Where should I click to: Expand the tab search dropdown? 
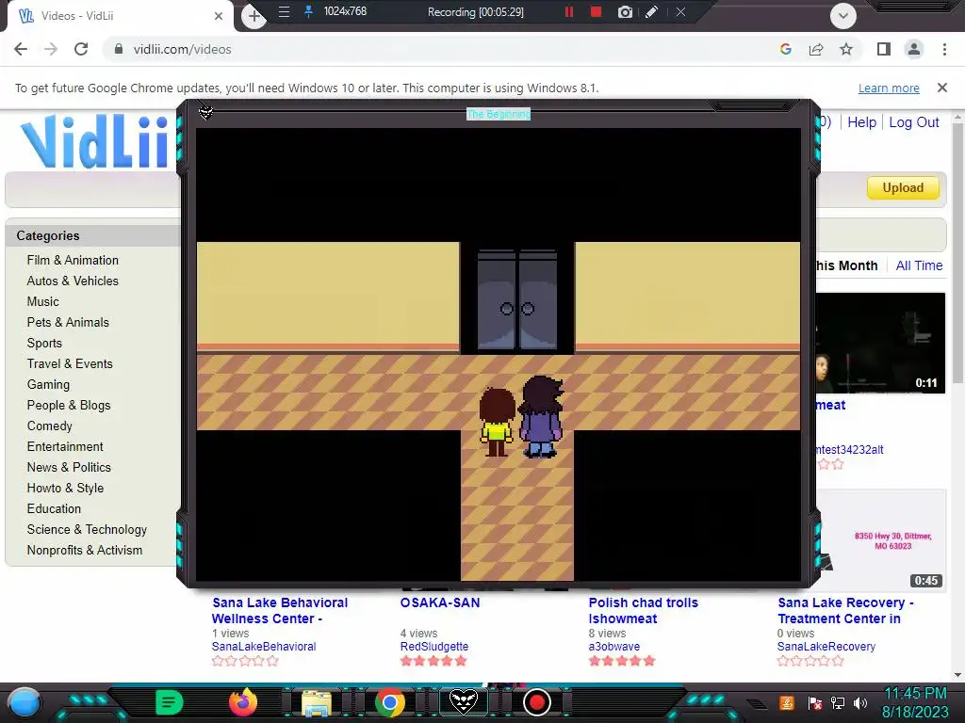coord(843,16)
